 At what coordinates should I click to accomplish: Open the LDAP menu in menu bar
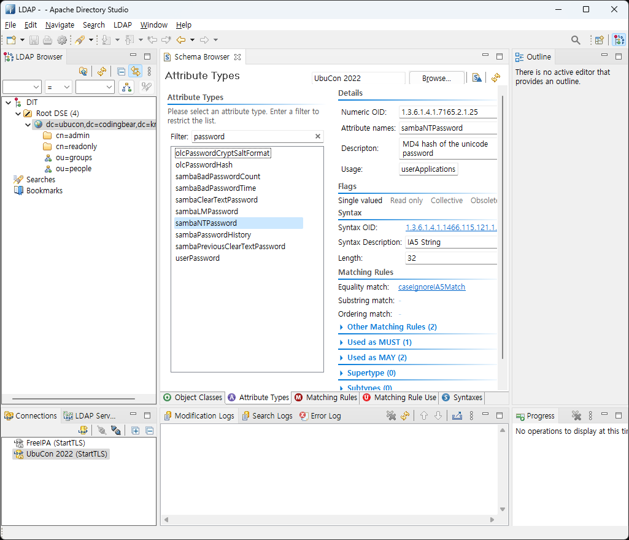point(122,25)
